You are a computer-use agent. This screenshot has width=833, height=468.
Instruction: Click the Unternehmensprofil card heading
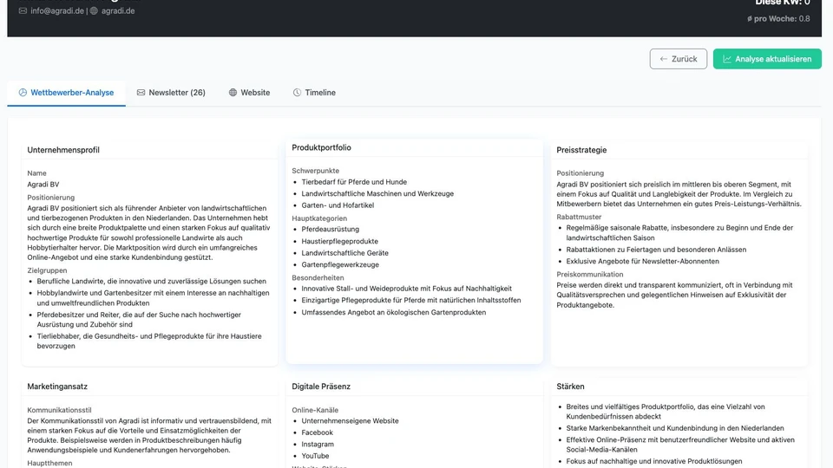(63, 150)
